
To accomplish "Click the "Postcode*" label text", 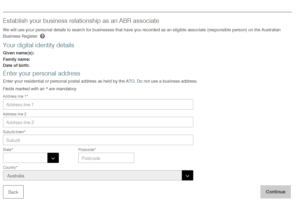I will (x=87, y=150).
